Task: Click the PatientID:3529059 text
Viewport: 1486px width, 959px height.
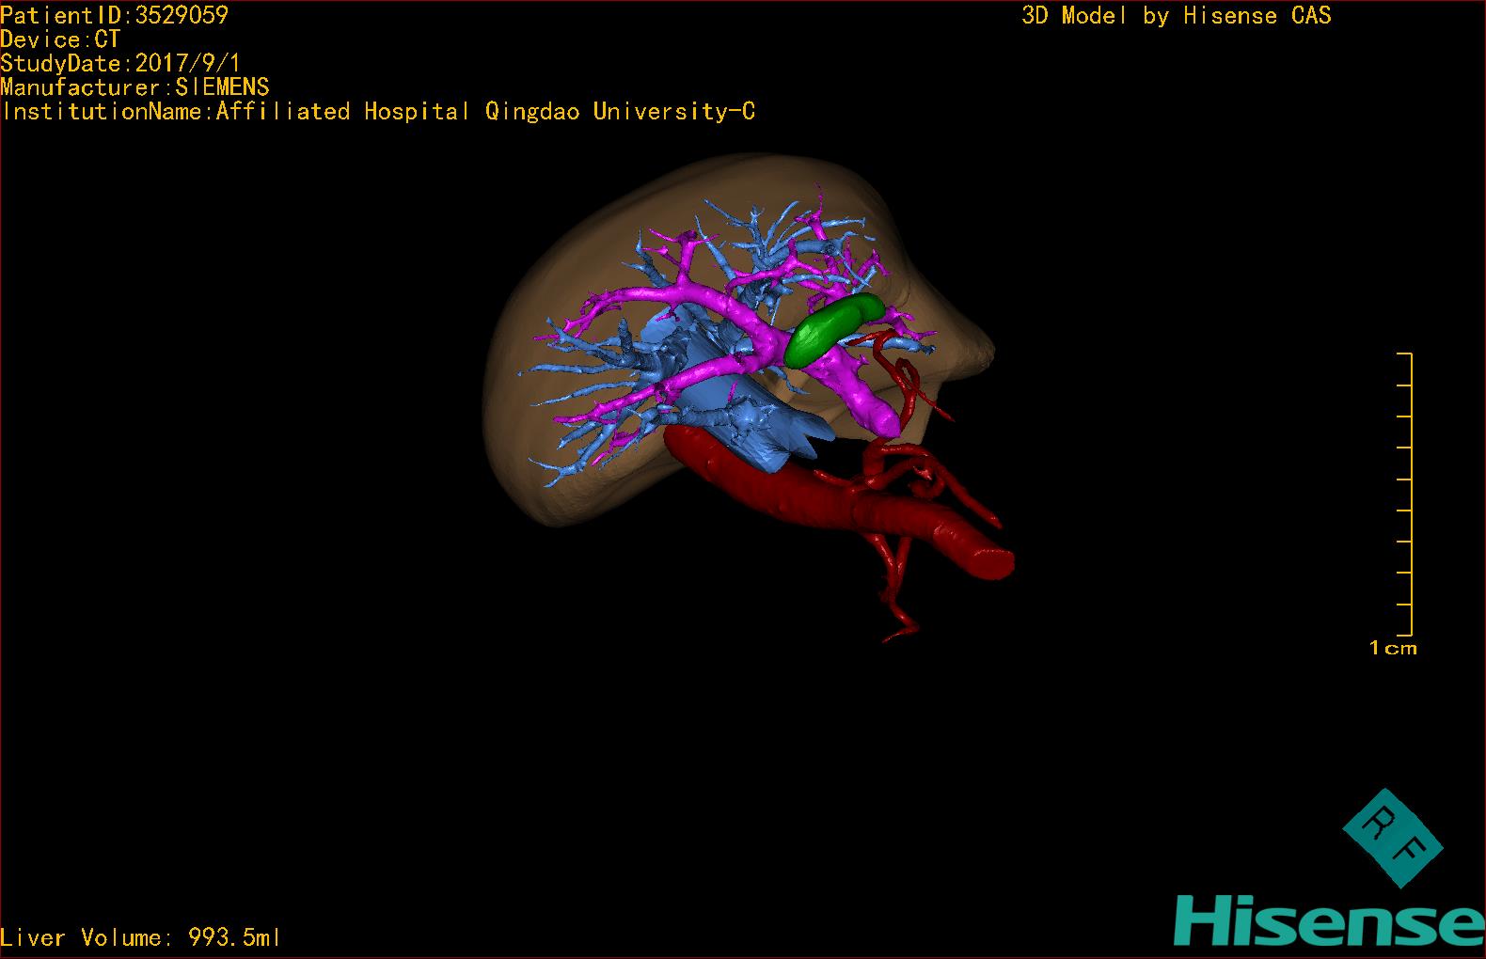Action: pos(115,15)
